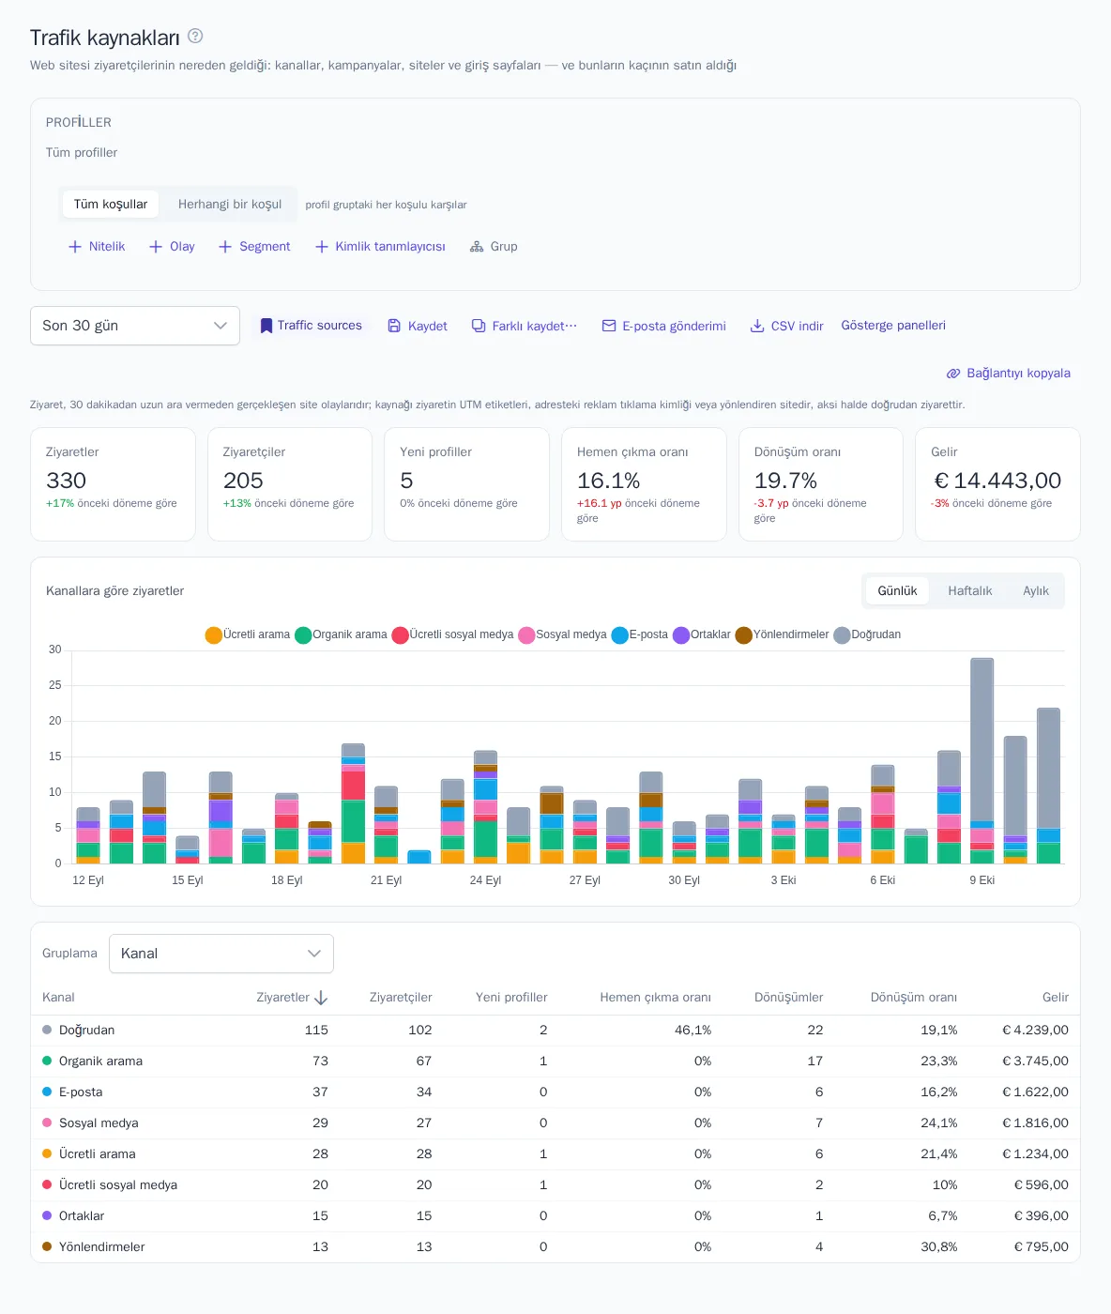1111x1314 pixels.
Task: Switch chart to Haftalık view
Action: pos(969,591)
